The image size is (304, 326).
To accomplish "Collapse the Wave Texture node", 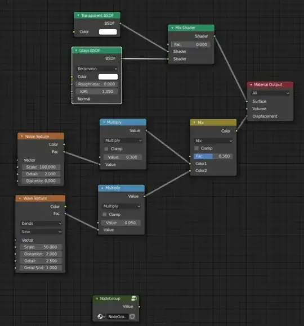I will 20,198.
